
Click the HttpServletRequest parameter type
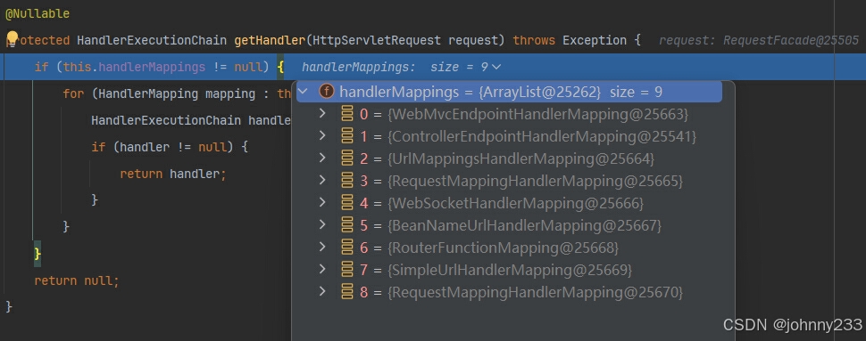[x=376, y=40]
